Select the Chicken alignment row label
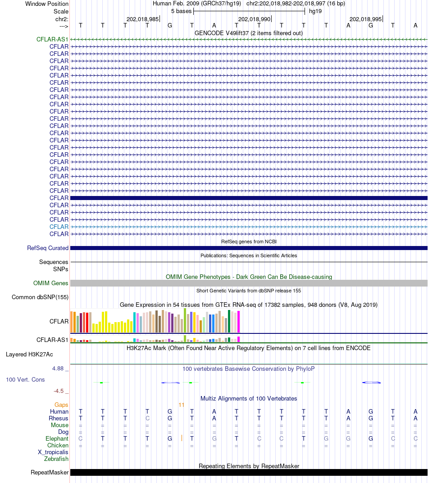This screenshot has height=483, width=428. [x=58, y=446]
